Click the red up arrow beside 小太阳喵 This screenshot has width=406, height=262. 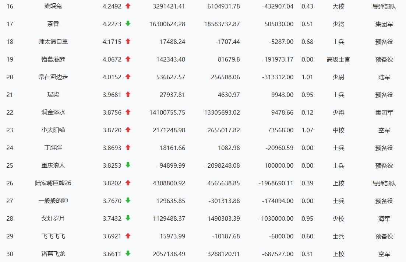pos(128,130)
